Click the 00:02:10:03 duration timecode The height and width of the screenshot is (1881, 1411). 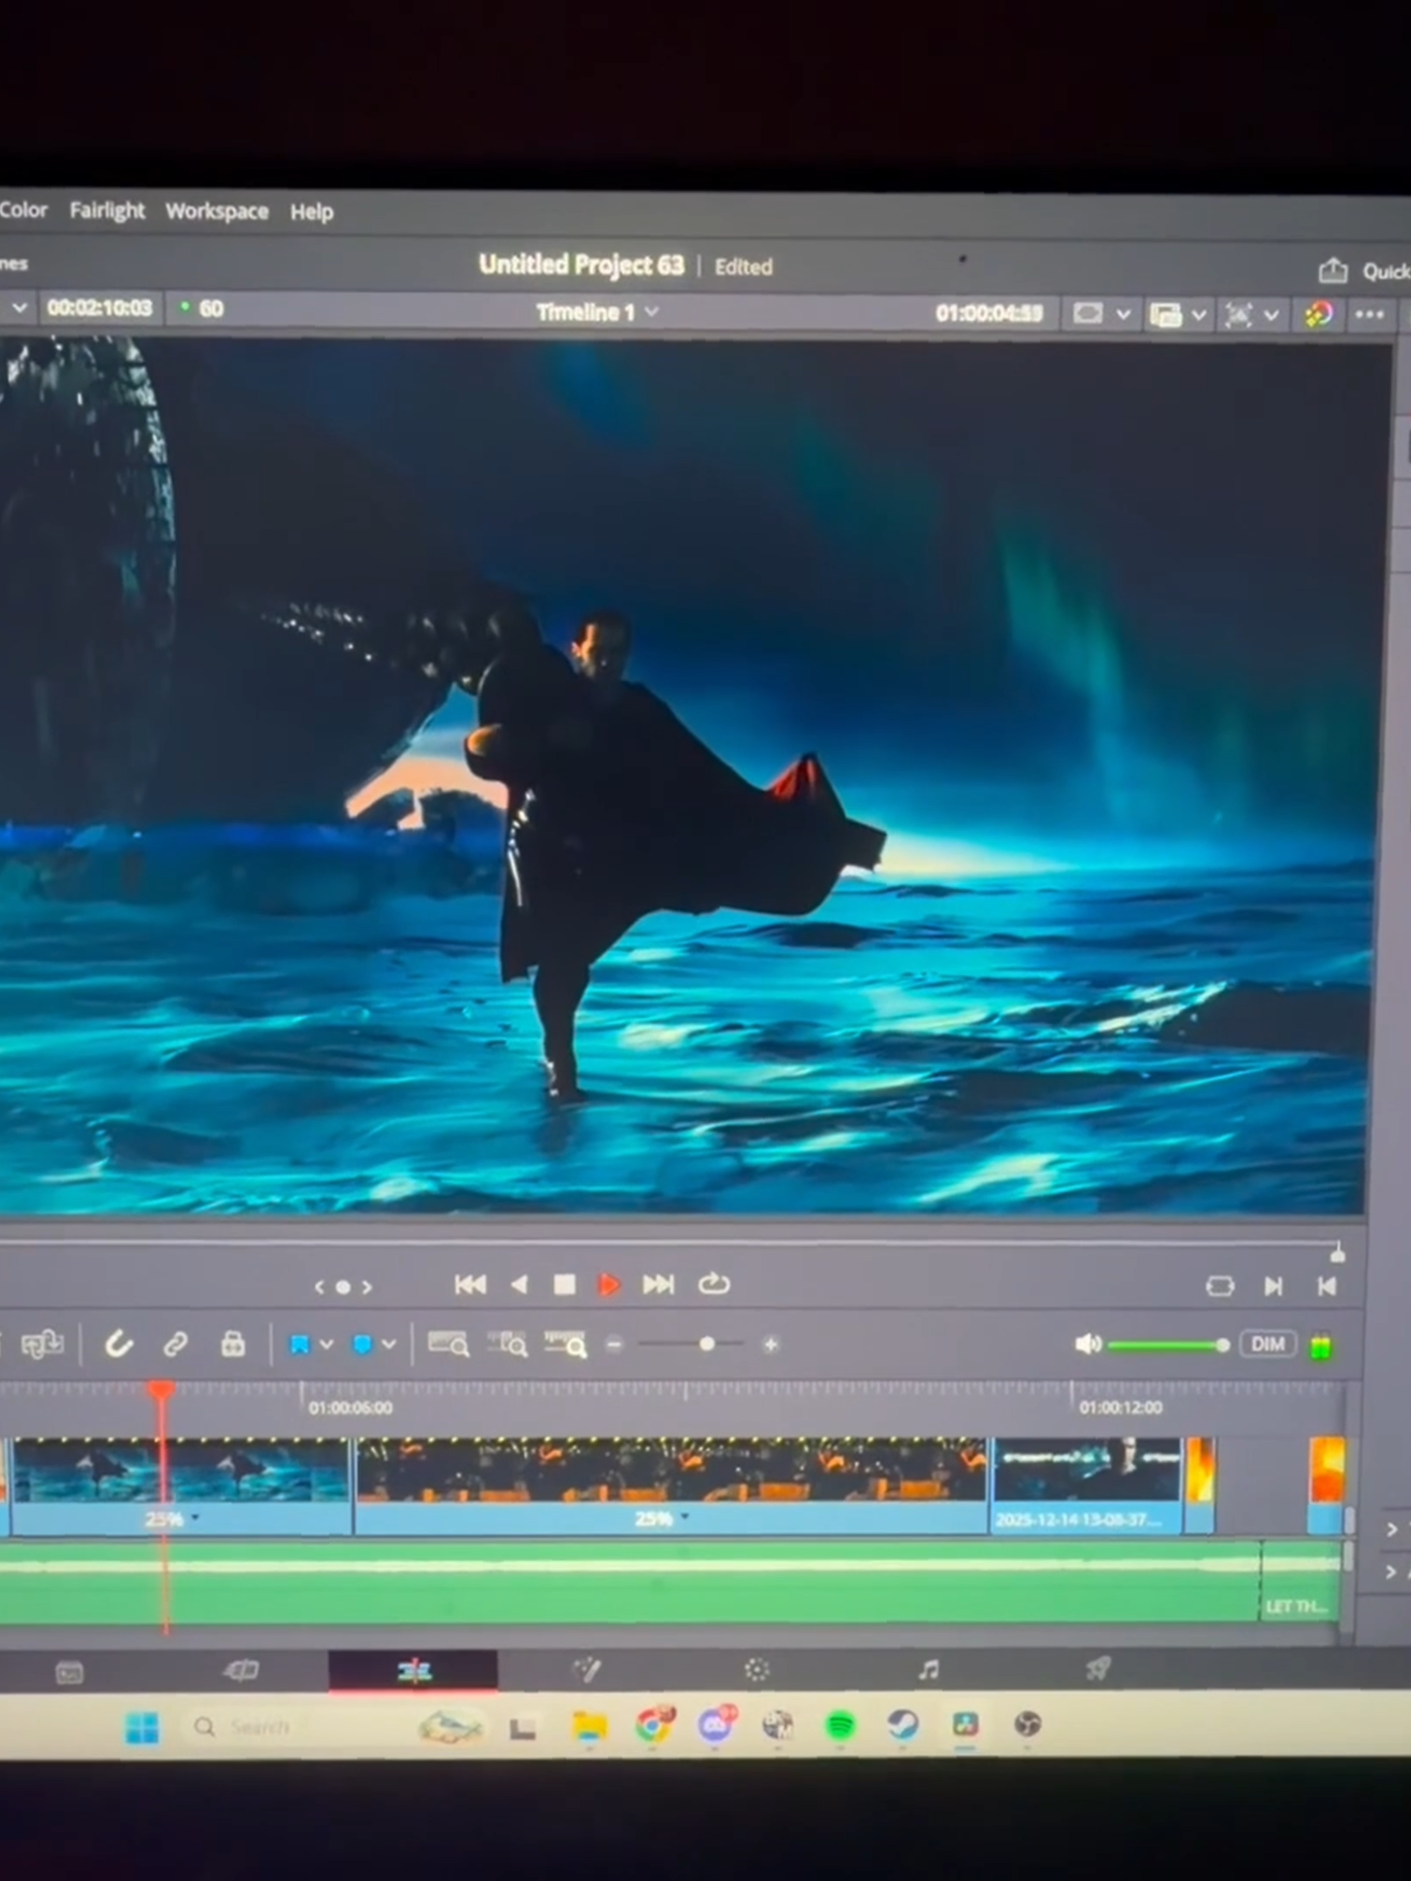[x=100, y=308]
